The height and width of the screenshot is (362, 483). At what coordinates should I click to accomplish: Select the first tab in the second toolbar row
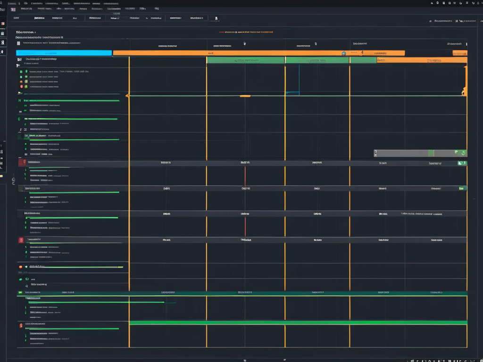[16, 18]
